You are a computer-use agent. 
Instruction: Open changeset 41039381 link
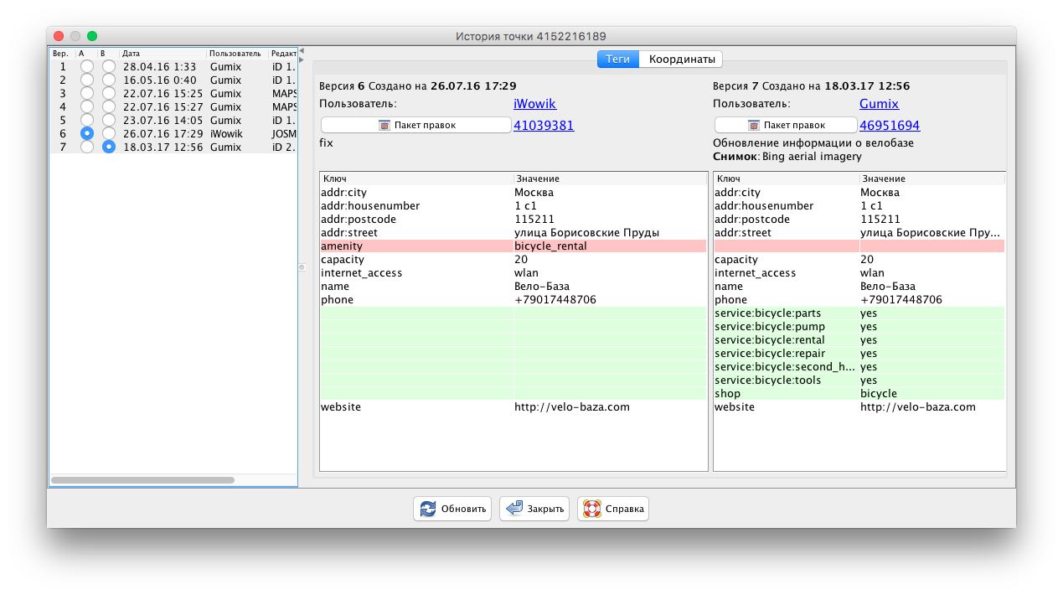544,126
